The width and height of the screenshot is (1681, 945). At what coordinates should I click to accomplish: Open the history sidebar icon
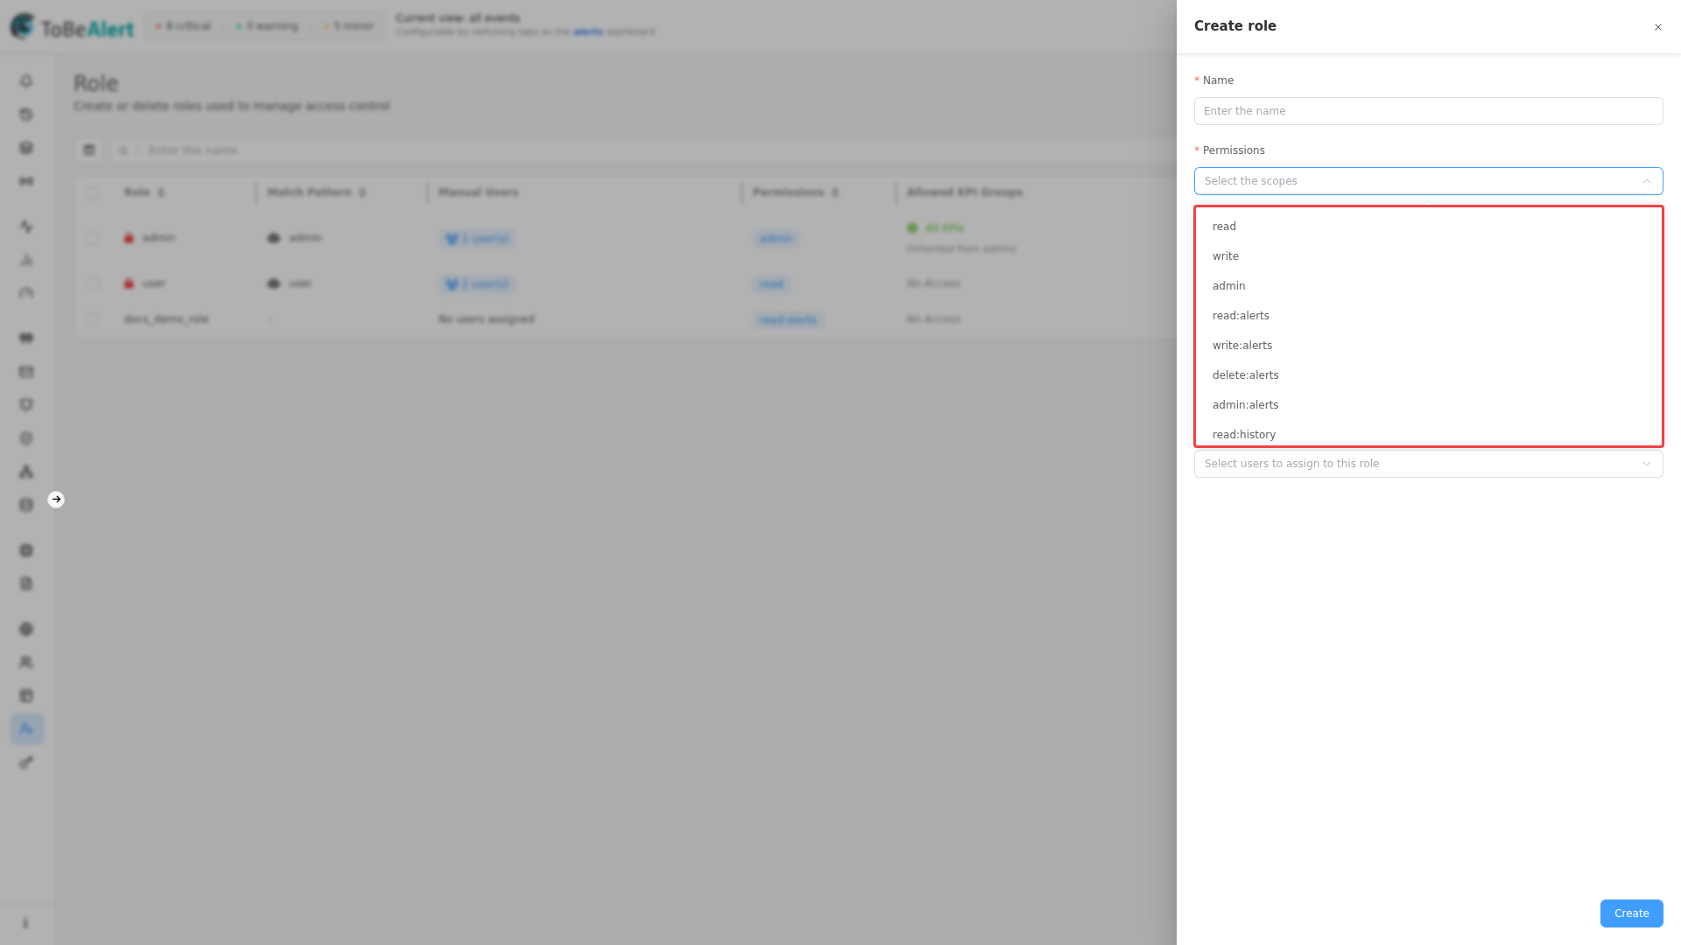pyautogui.click(x=26, y=115)
